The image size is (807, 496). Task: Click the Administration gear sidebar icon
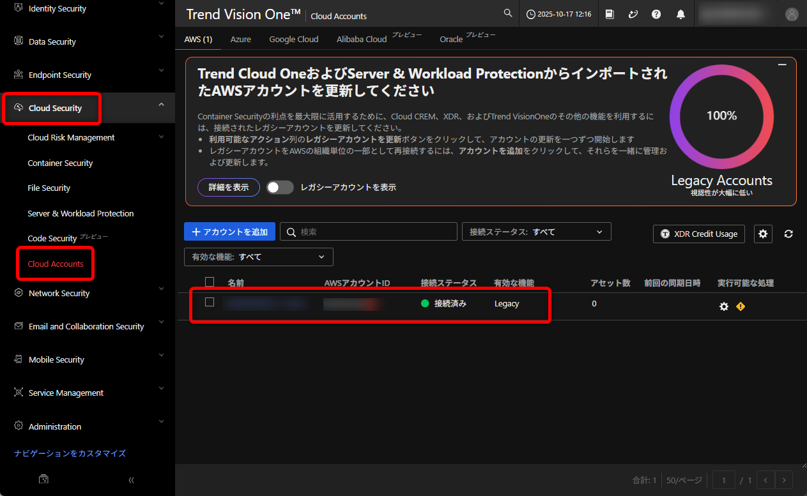point(19,426)
